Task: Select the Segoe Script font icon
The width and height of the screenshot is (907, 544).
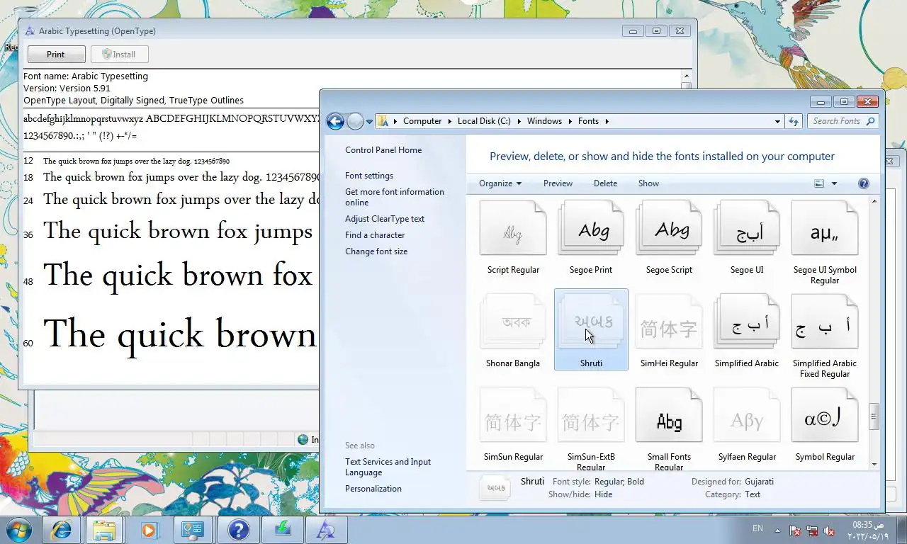Action: pyautogui.click(x=669, y=229)
